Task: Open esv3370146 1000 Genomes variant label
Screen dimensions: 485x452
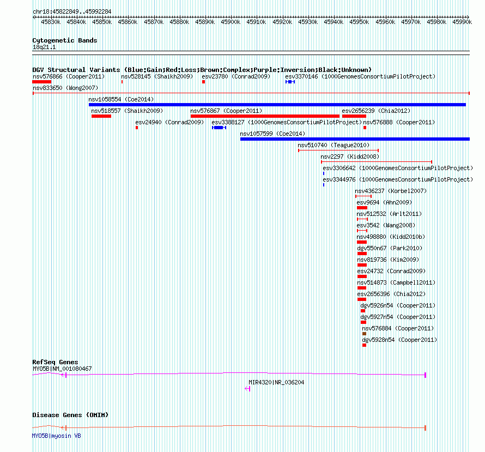Action: pyautogui.click(x=360, y=76)
